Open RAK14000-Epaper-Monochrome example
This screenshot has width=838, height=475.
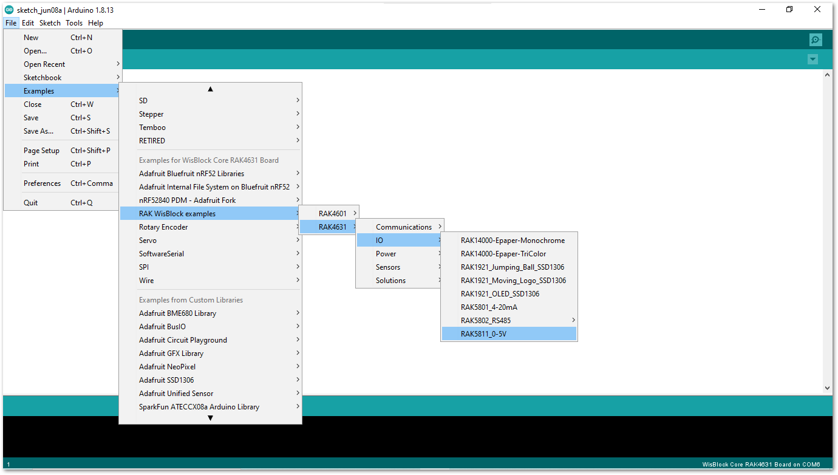(x=509, y=241)
